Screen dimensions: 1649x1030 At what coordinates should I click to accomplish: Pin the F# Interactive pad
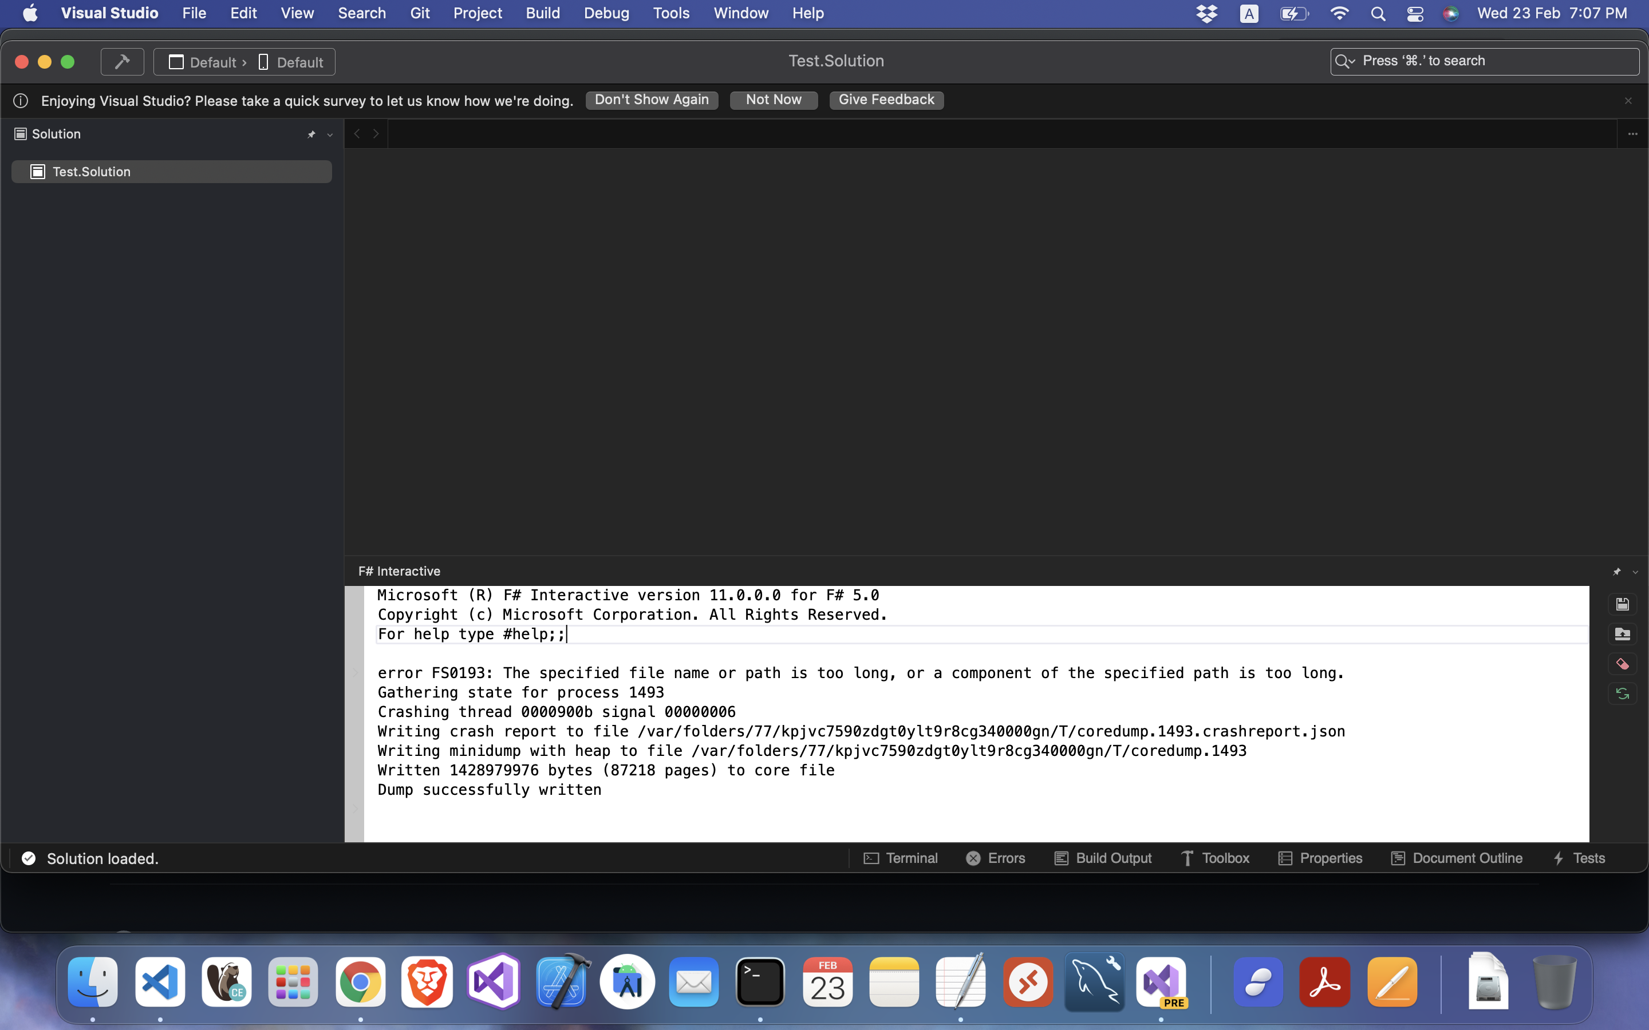tap(1618, 572)
